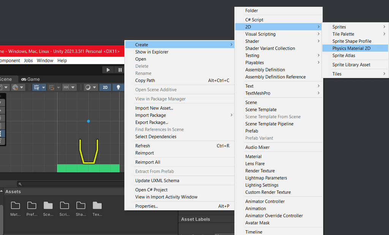Toggle the 2D scene view mode

(105, 87)
